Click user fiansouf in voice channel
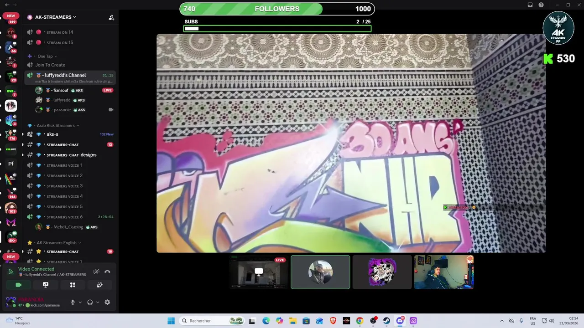Image resolution: width=584 pixels, height=328 pixels. click(60, 90)
